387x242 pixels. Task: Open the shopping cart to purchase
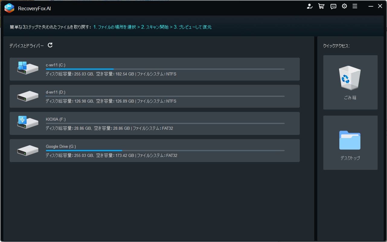[x=321, y=6]
